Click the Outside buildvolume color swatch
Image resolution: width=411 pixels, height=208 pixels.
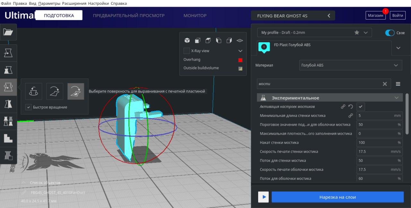tap(240, 68)
